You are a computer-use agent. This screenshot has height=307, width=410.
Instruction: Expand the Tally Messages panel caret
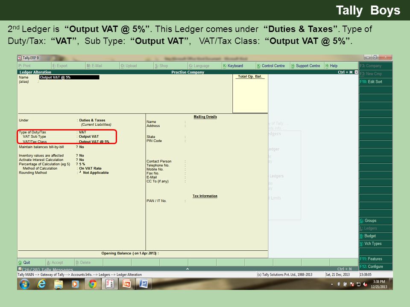(187, 269)
